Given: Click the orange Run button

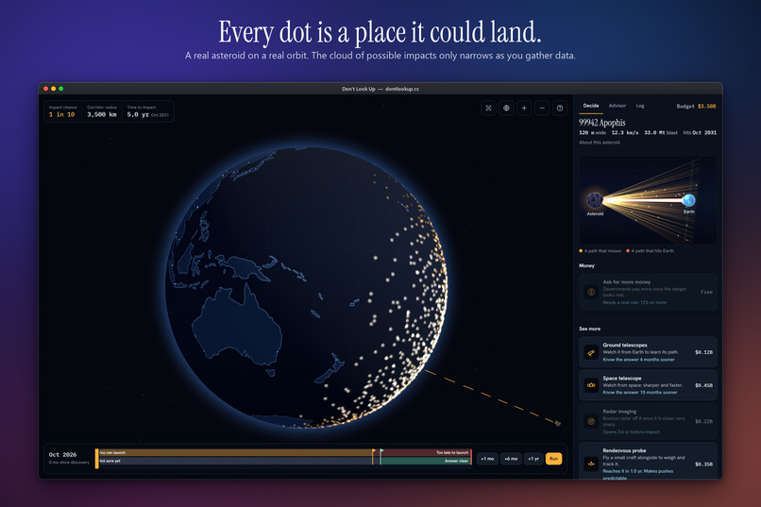Looking at the screenshot, I should [x=554, y=459].
